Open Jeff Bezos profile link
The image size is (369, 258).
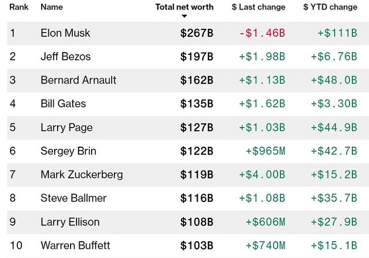click(66, 56)
